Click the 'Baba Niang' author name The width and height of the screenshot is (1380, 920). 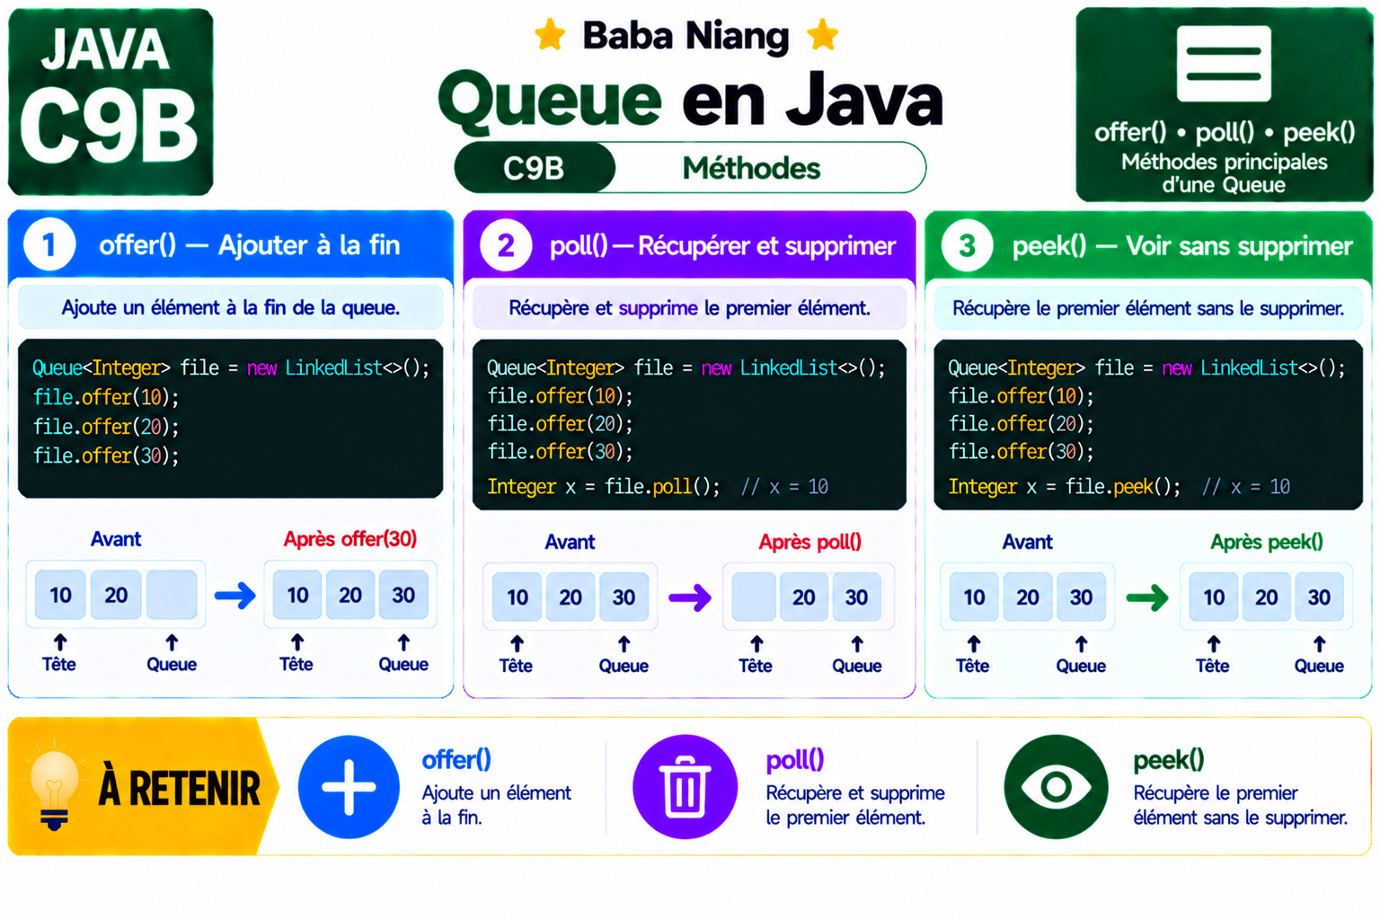pyautogui.click(x=686, y=36)
